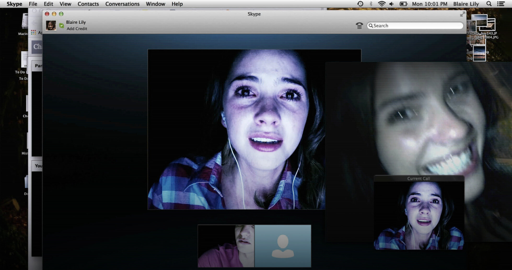Open the date and time menu
The height and width of the screenshot is (270, 512).
point(429,4)
